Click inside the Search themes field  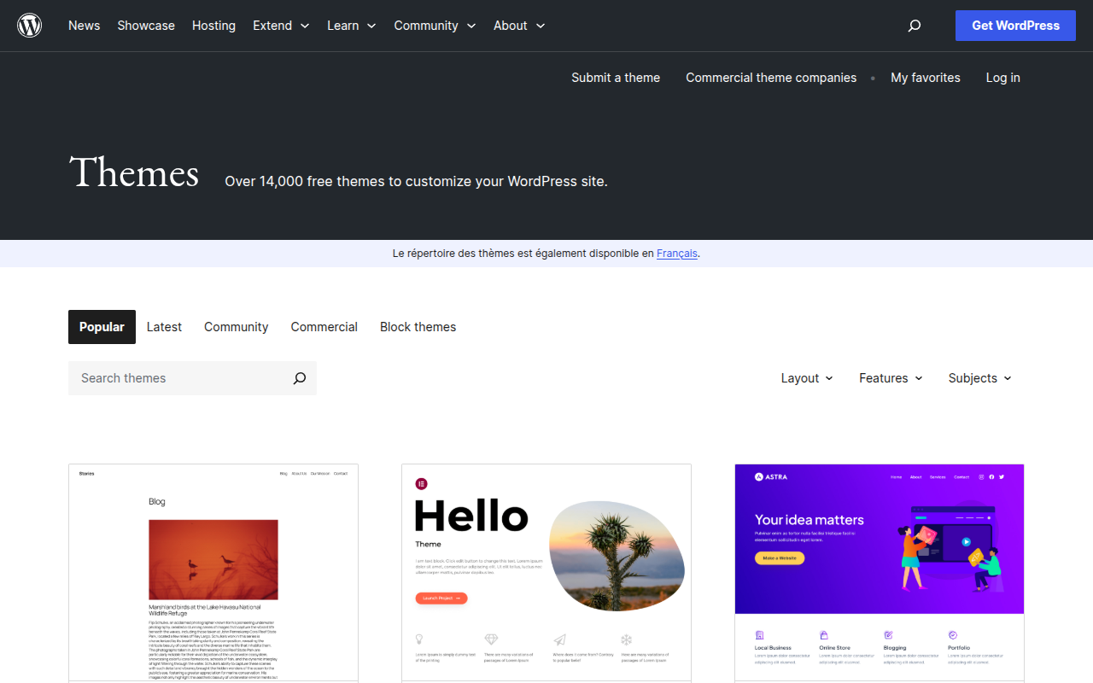(x=154, y=377)
